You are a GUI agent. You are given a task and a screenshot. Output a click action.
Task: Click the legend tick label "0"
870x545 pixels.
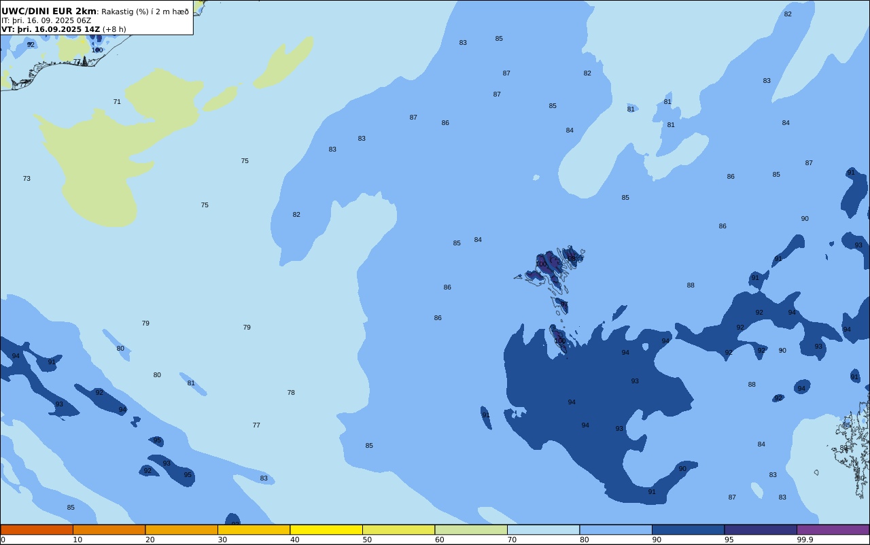(3, 540)
